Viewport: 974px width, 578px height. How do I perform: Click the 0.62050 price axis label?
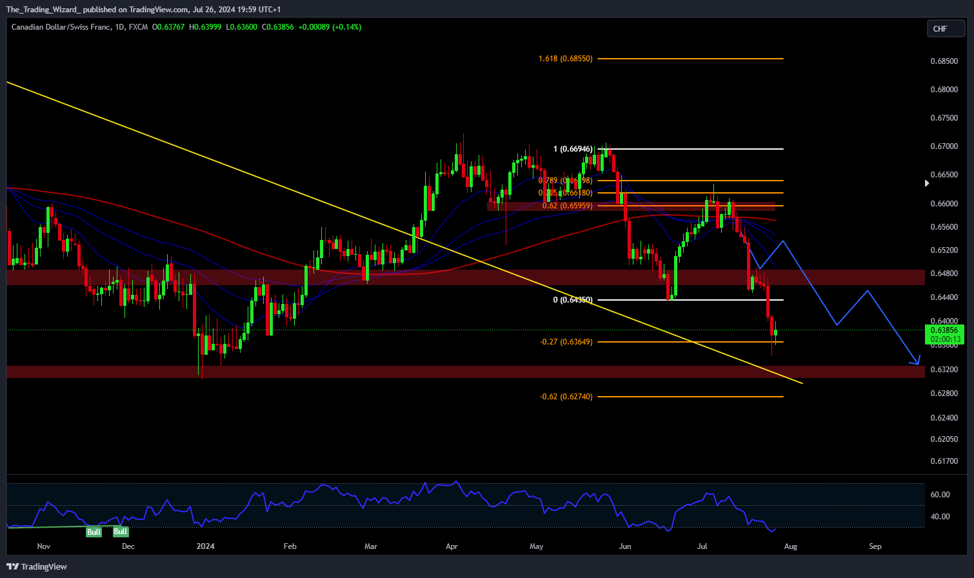tap(944, 439)
